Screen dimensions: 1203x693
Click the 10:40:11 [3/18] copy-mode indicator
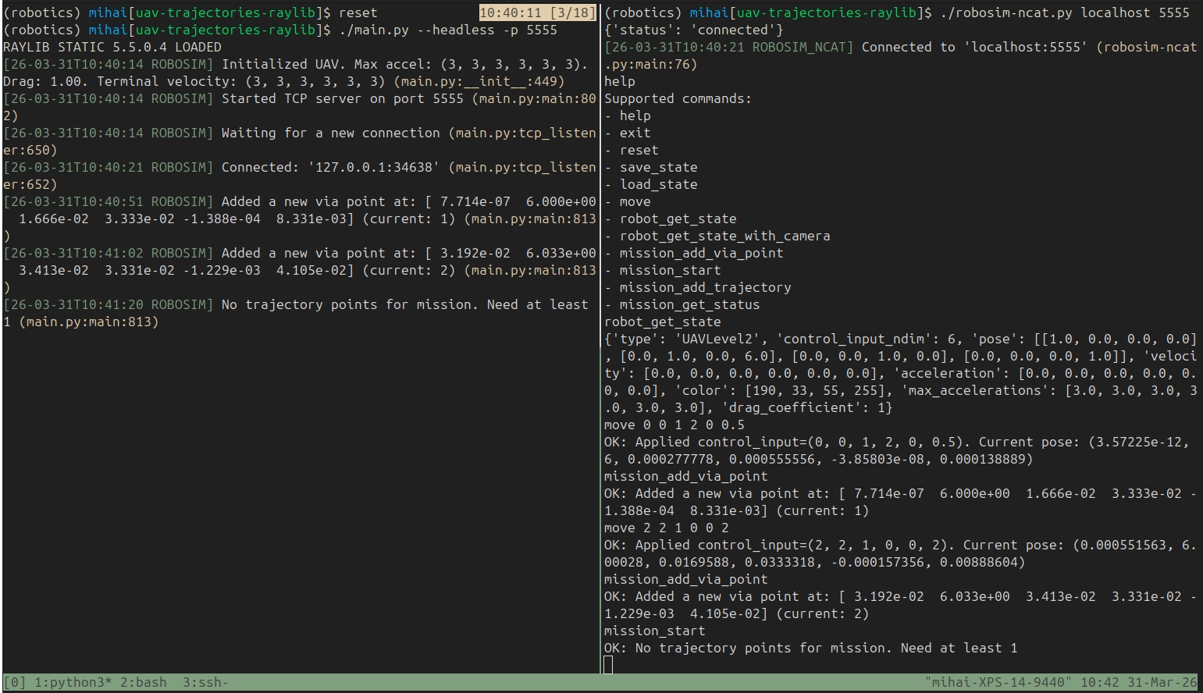tap(538, 12)
